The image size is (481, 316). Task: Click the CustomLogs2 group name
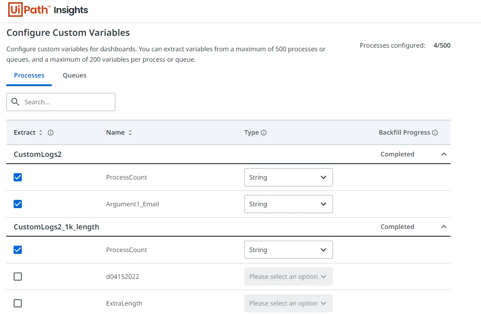[x=38, y=154]
